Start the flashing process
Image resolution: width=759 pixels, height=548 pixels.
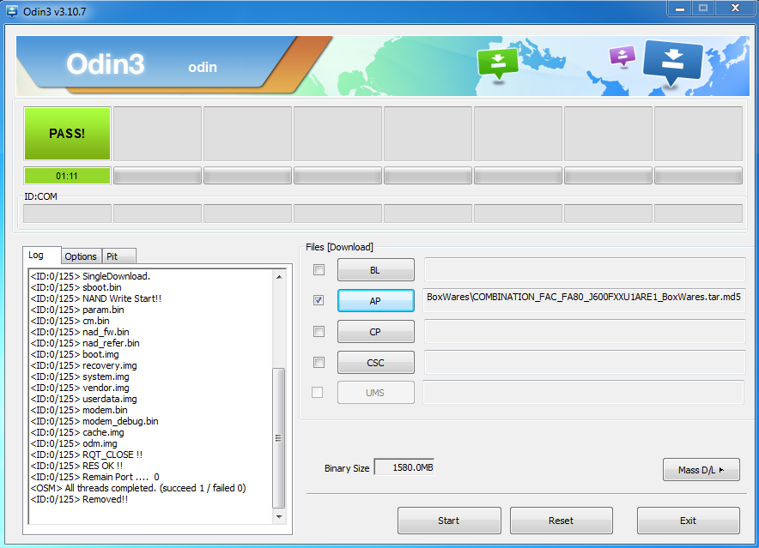(449, 521)
